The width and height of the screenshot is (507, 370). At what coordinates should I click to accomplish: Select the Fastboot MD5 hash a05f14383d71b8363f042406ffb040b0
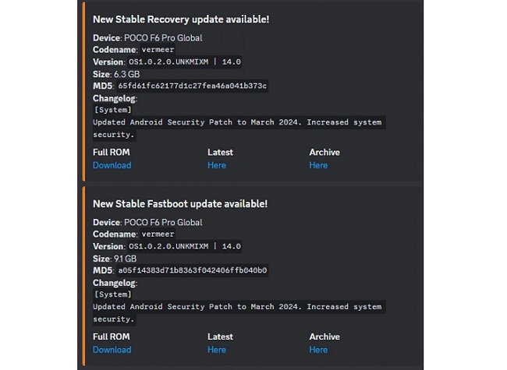[x=193, y=270]
